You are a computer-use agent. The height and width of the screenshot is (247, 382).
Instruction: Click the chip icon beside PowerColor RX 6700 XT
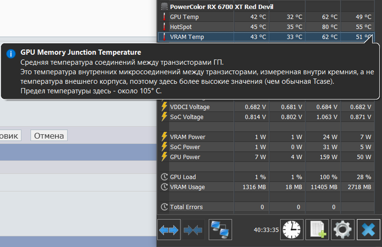164,7
